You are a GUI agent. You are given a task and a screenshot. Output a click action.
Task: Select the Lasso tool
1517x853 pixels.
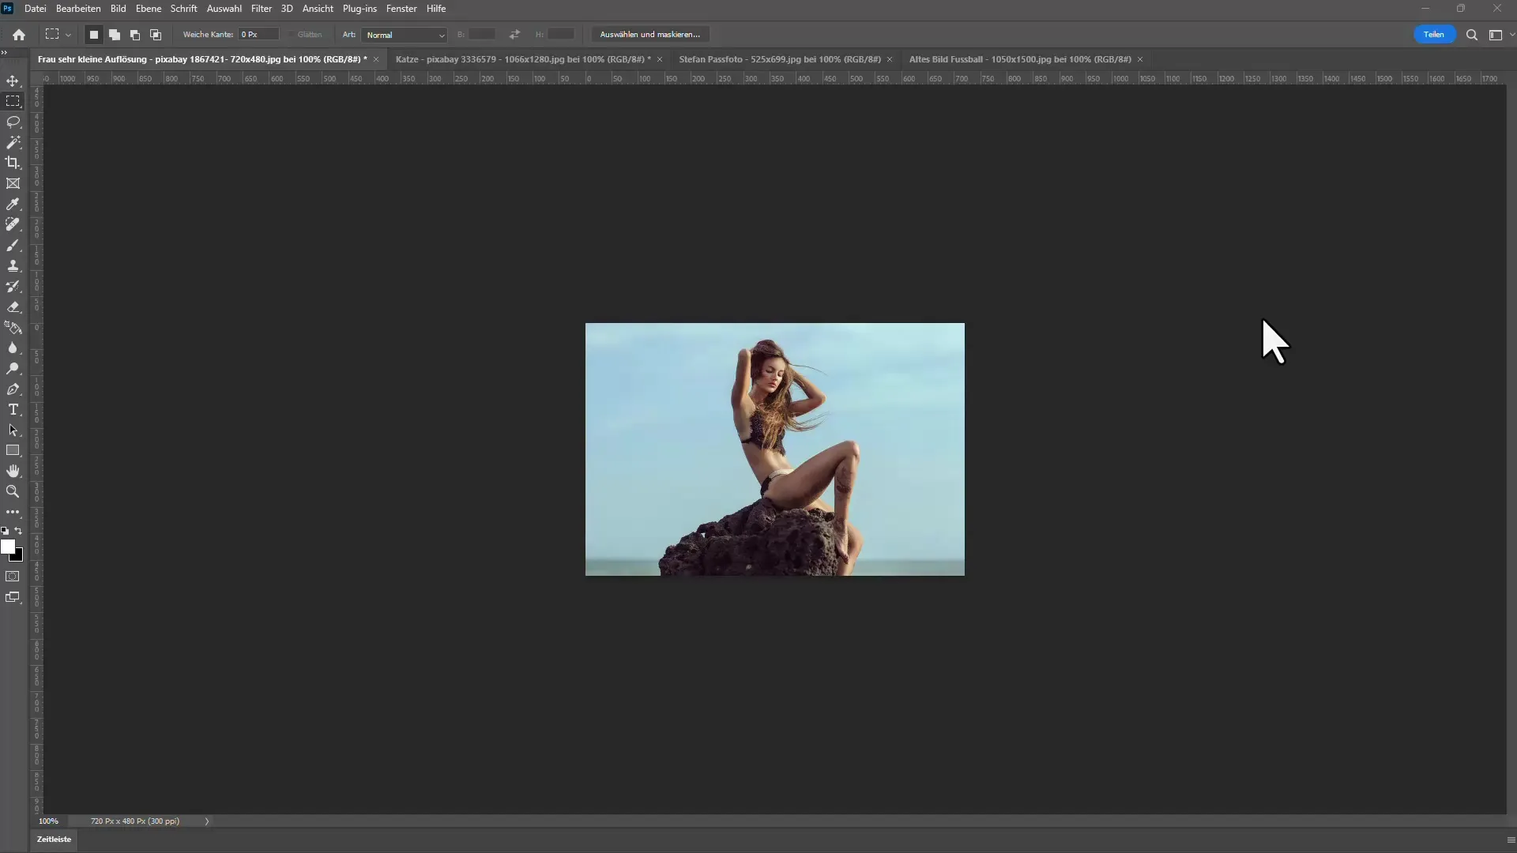pyautogui.click(x=13, y=122)
